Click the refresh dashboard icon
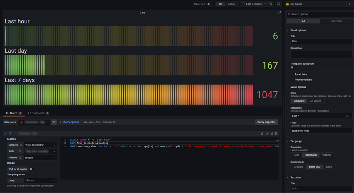This screenshot has width=354, height=193. pyautogui.click(x=279, y=4)
